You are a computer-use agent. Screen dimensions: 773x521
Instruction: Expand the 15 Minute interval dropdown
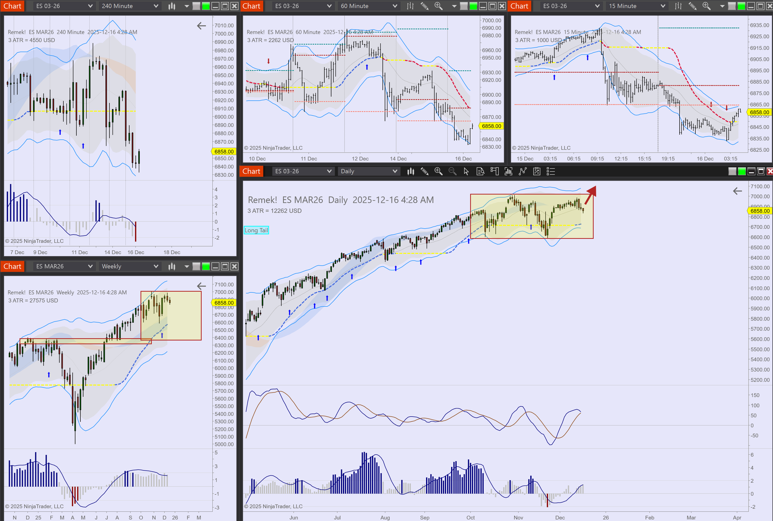point(663,6)
